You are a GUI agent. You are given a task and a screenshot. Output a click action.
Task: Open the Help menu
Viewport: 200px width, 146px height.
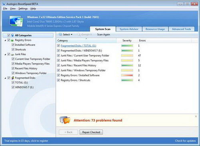[x=33, y=9]
